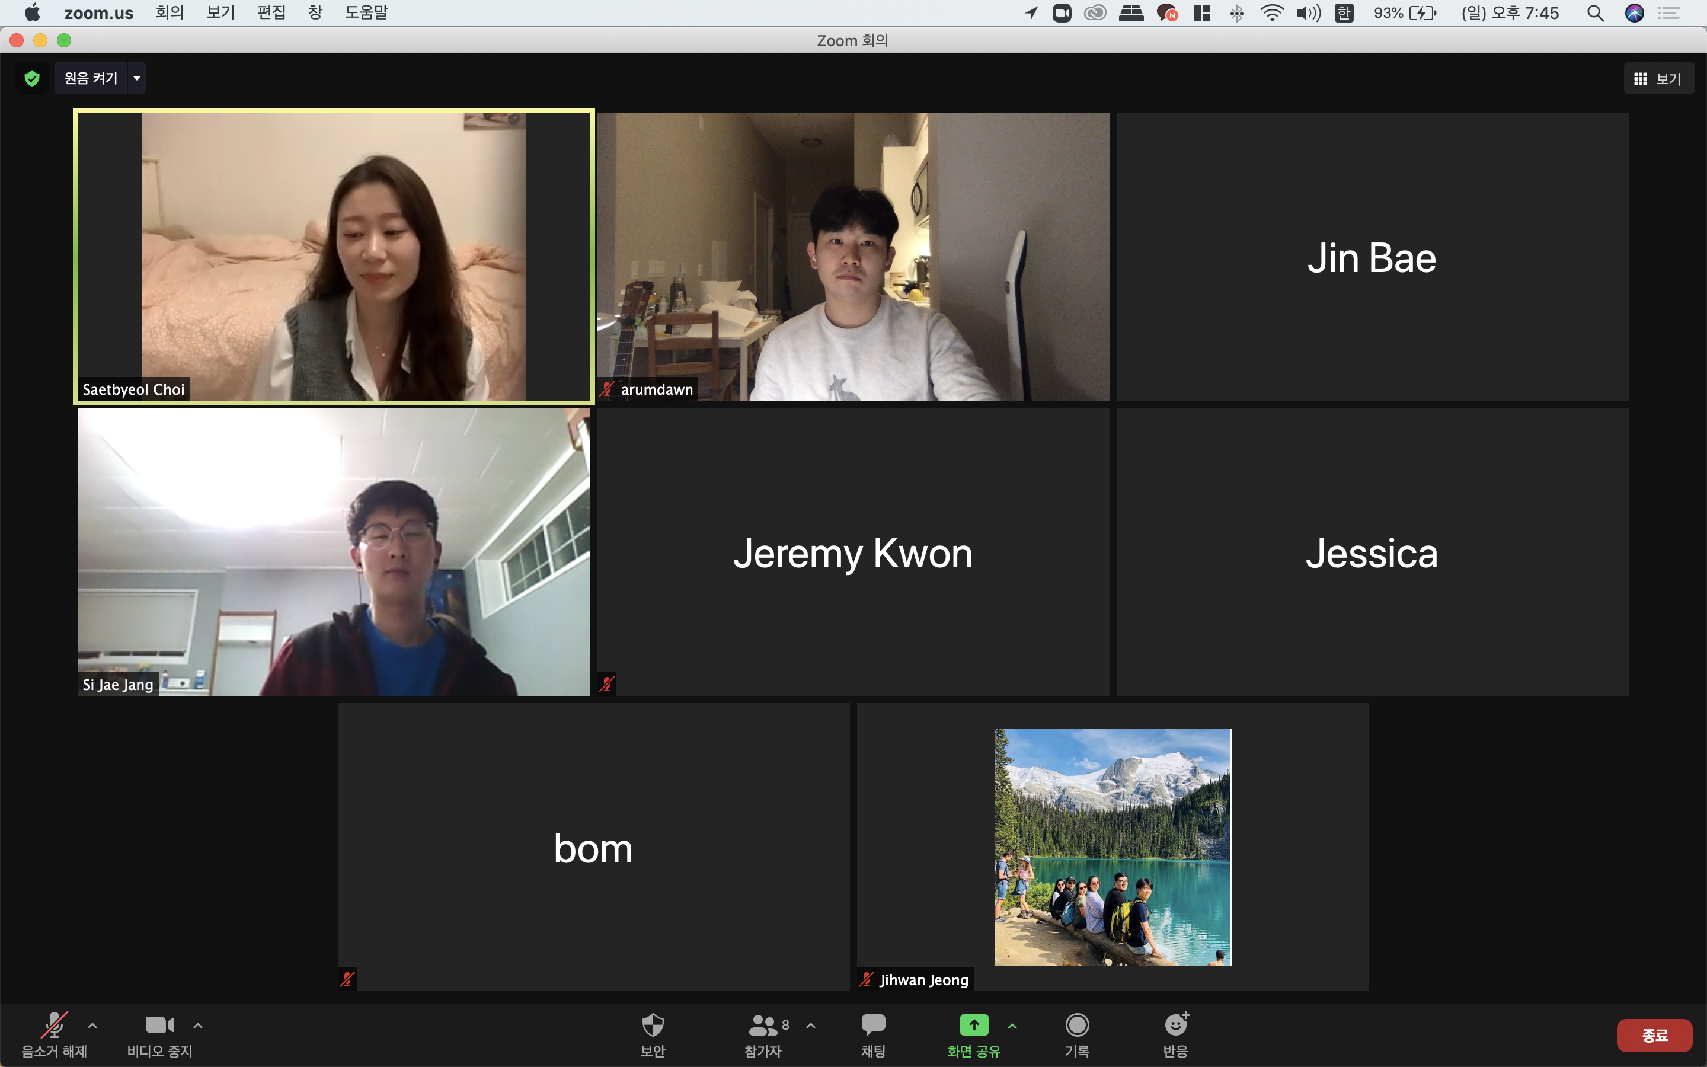
Task: Click the arumdawn name label
Action: point(657,389)
